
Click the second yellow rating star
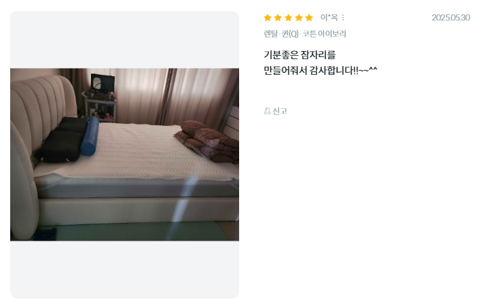pos(278,18)
